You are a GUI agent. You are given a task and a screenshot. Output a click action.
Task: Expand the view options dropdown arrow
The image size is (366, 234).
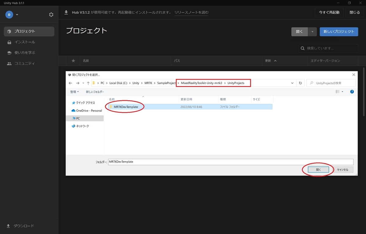point(342,92)
